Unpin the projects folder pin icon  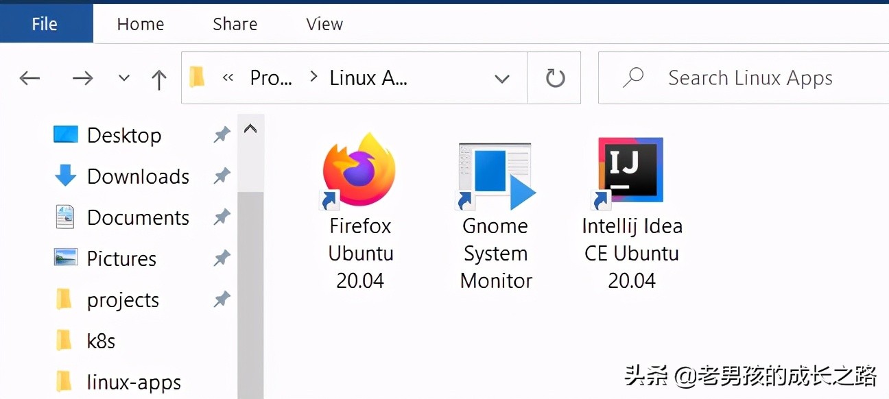pos(221,300)
